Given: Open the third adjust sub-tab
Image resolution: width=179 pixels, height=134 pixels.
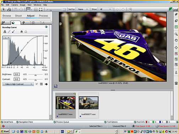Looking at the screenshot, I should (x=26, y=23).
